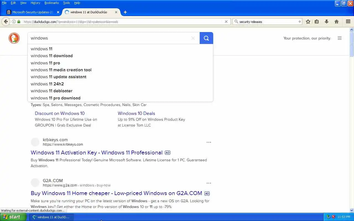
Task: Run search with arrow in search bar
Action: coord(299,22)
